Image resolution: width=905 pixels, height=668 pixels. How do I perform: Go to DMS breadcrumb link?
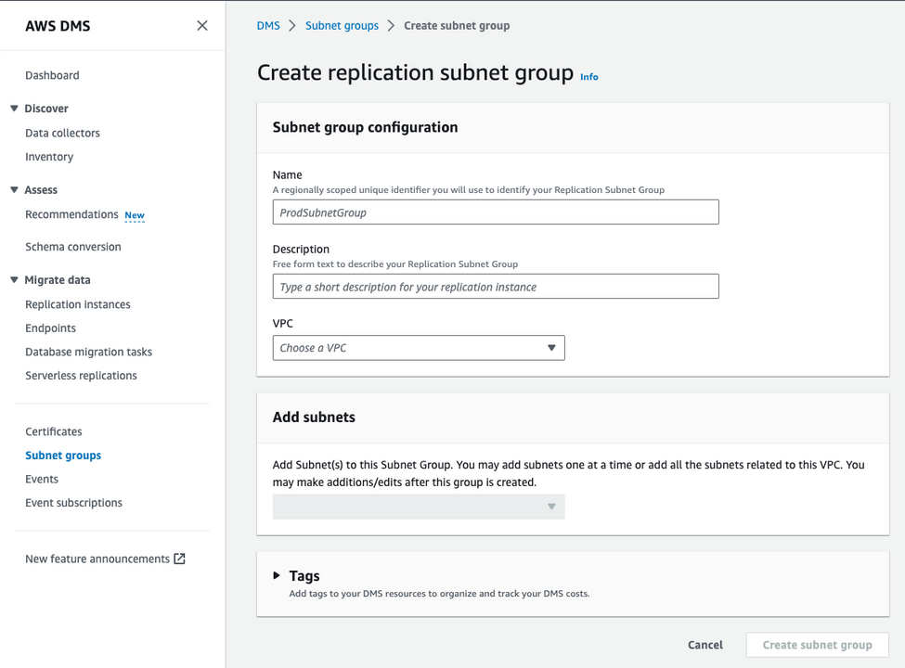click(x=268, y=26)
